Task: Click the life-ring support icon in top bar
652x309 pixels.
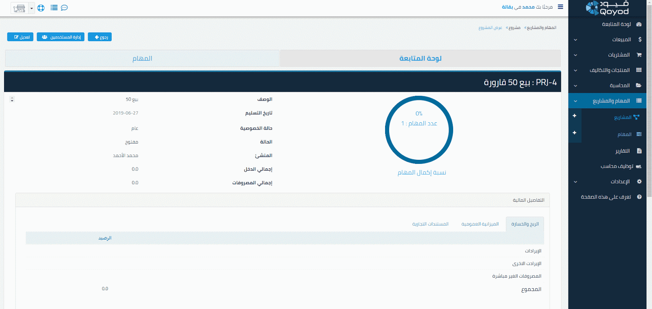Action: [x=41, y=8]
